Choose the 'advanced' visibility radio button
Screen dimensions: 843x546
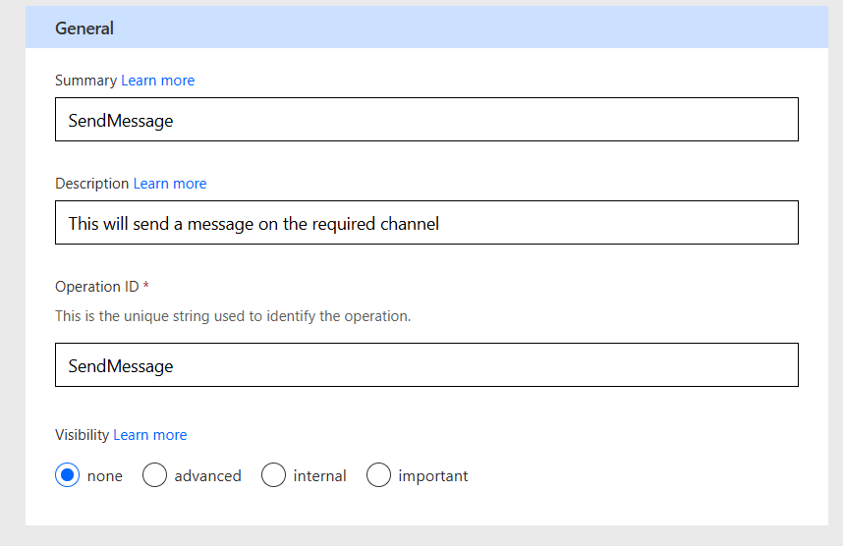(154, 475)
